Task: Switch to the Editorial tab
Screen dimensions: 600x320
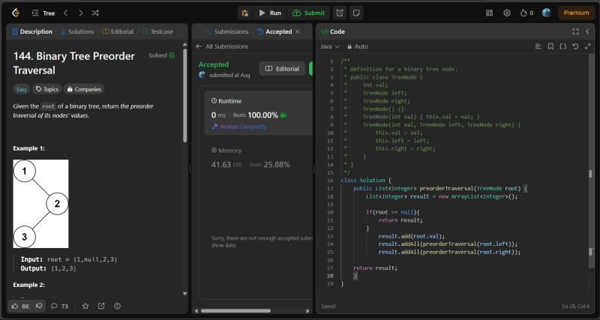Action: [119, 31]
